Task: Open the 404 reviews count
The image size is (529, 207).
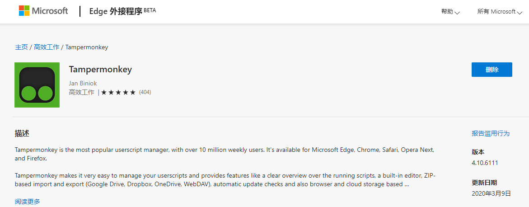Action: coord(145,92)
